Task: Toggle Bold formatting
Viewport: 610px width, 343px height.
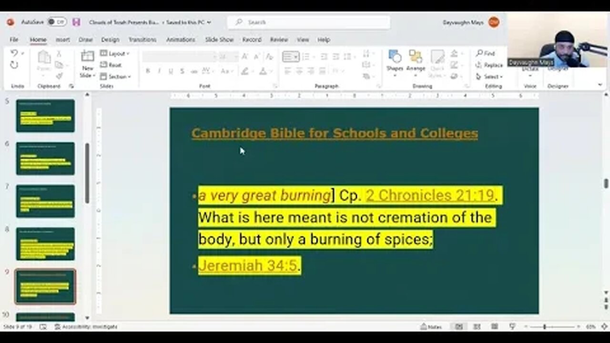Action: click(148, 71)
